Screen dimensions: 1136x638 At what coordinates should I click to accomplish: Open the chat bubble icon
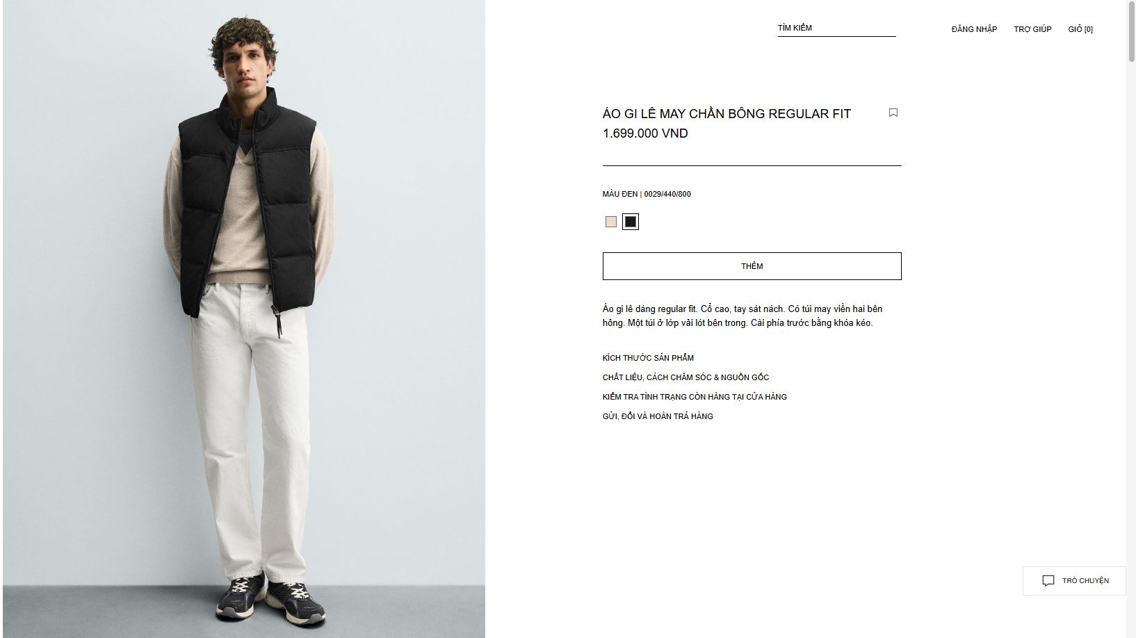pyautogui.click(x=1048, y=581)
